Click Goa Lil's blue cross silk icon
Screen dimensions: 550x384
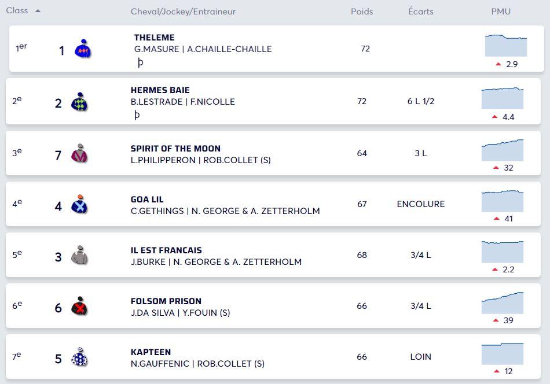(79, 205)
